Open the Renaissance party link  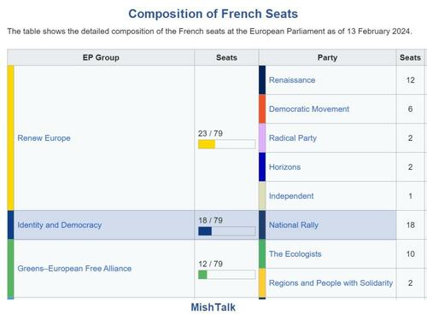pos(292,80)
